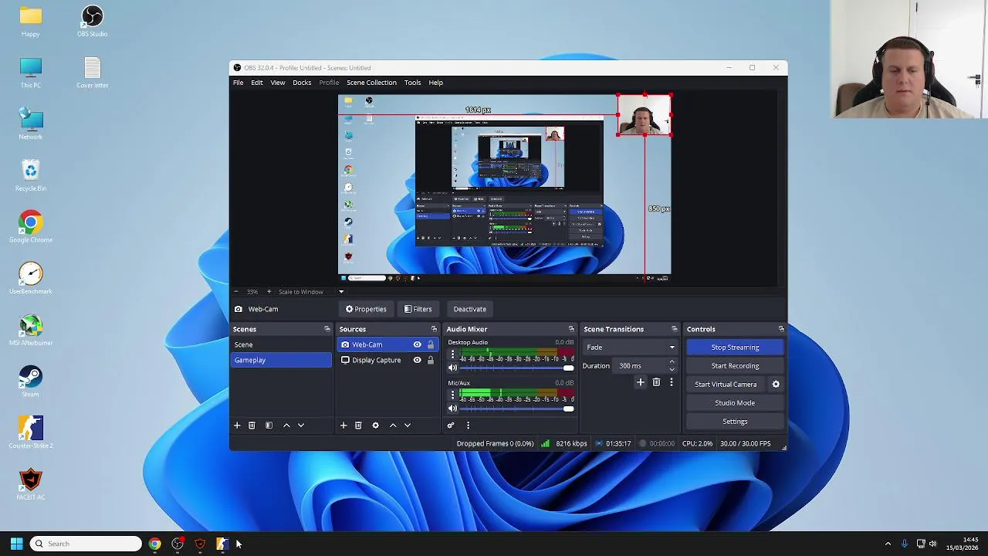Screen dimensions: 988x556
Task: Remove selected source with trash icon
Action: (x=358, y=425)
